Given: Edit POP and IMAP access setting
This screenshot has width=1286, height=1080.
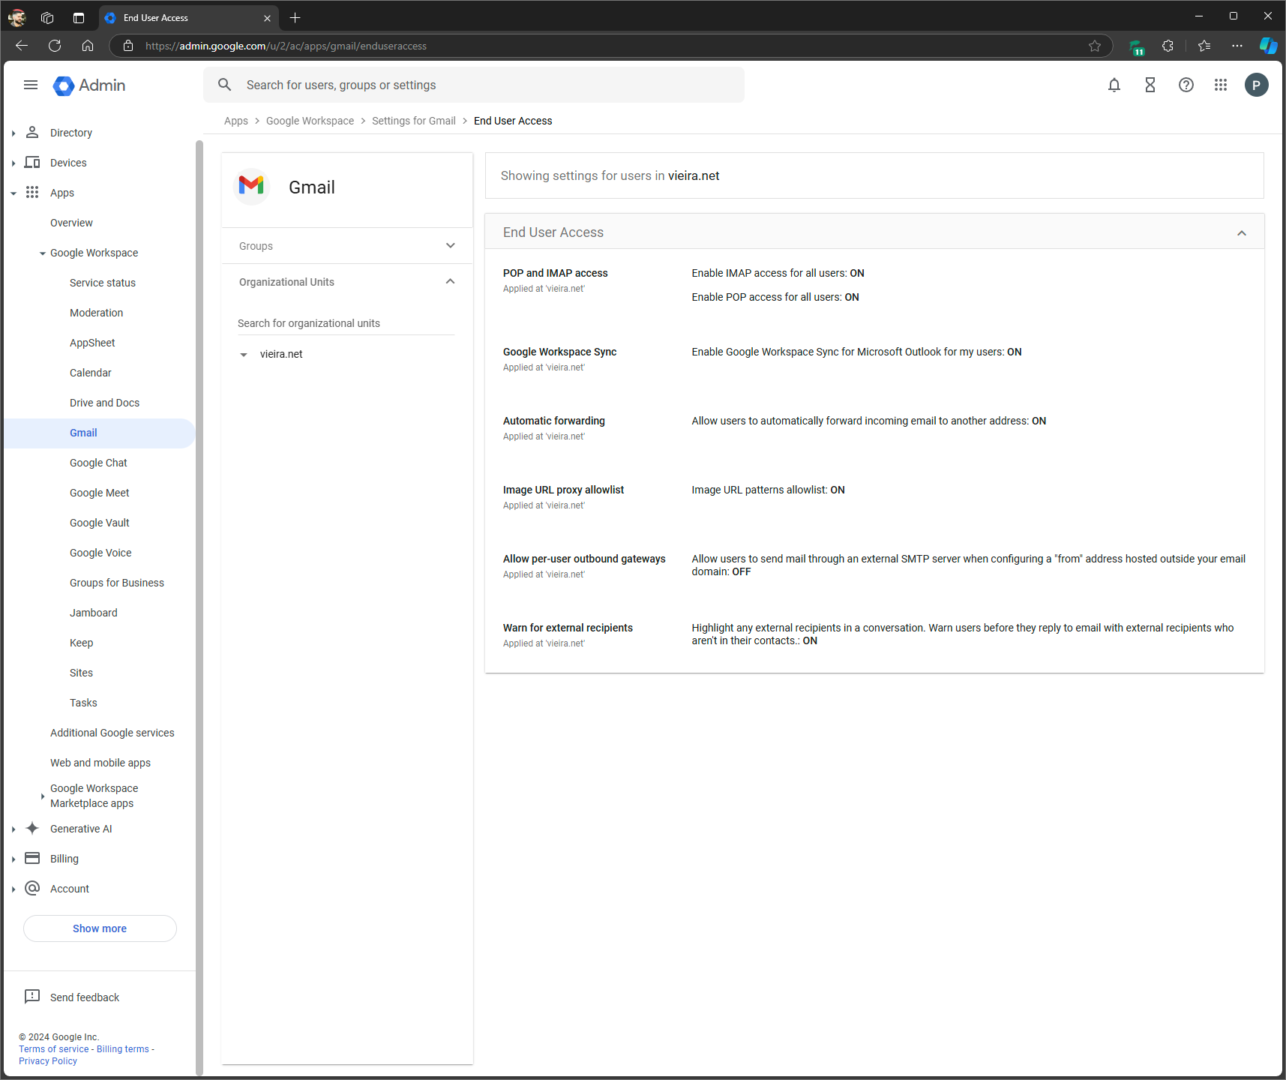Looking at the screenshot, I should point(874,285).
